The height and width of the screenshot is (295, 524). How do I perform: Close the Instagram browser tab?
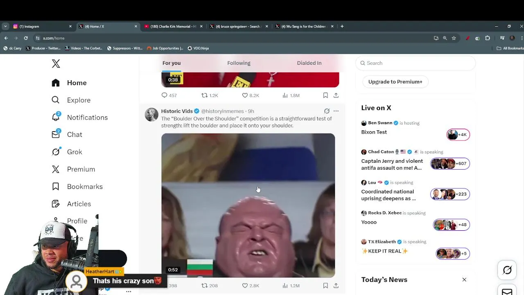(70, 26)
